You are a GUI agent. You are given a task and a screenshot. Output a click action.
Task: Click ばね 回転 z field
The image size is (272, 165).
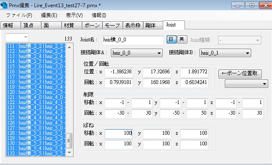pos(195,144)
